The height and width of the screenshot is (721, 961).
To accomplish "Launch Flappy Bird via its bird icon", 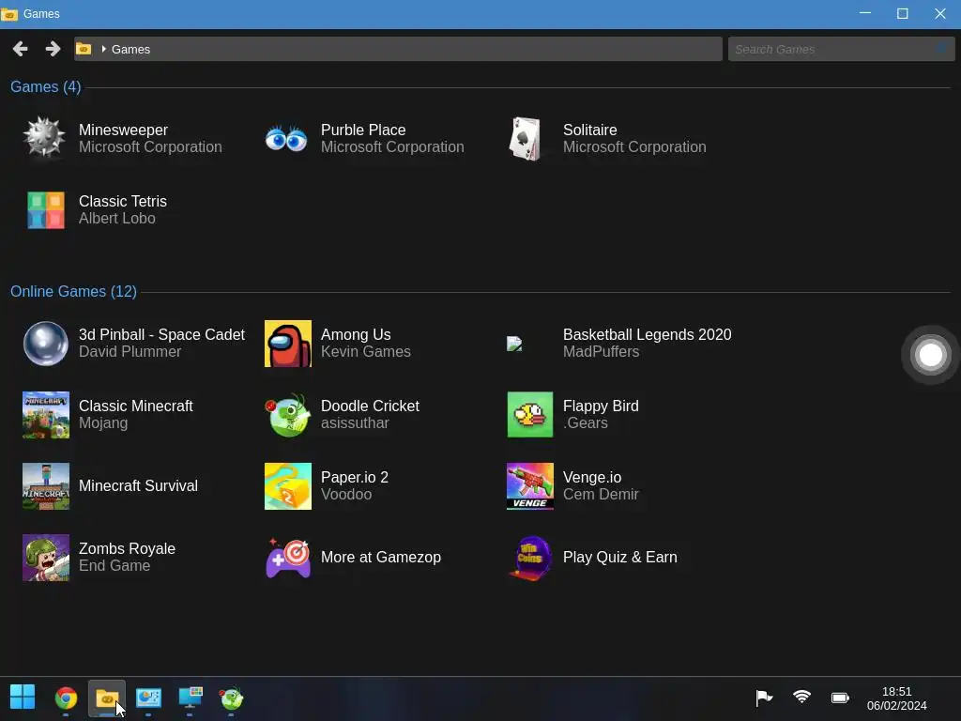I will [x=530, y=415].
